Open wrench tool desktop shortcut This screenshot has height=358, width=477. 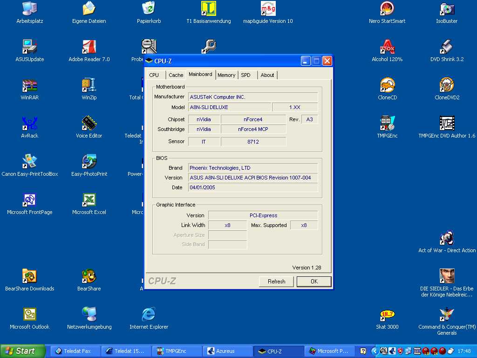click(x=208, y=47)
